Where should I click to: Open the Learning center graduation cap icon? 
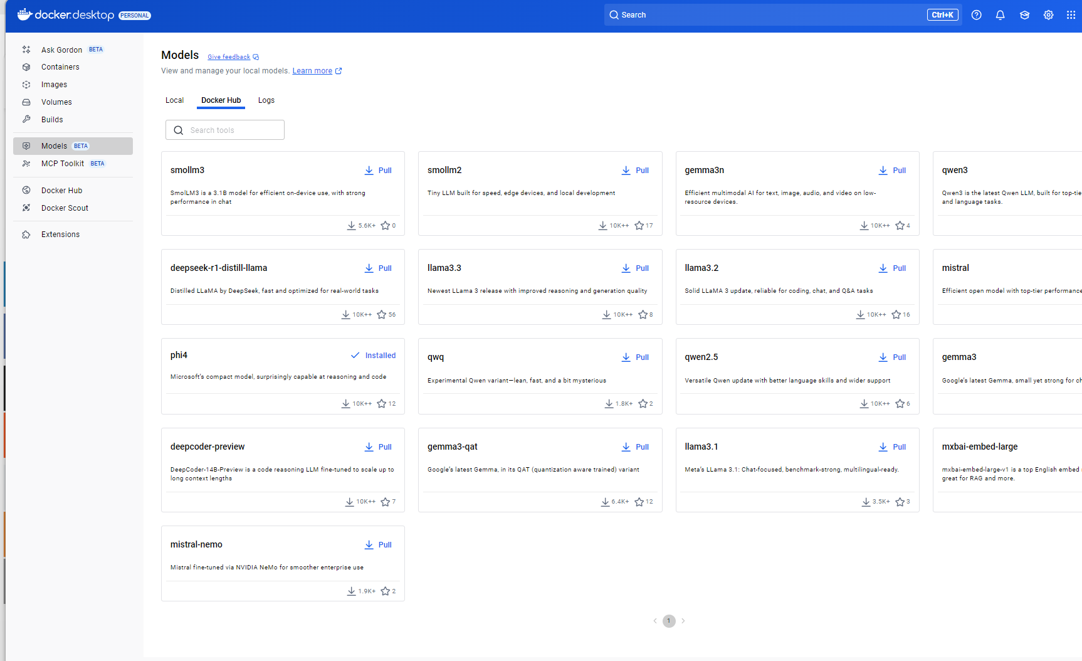click(1024, 15)
